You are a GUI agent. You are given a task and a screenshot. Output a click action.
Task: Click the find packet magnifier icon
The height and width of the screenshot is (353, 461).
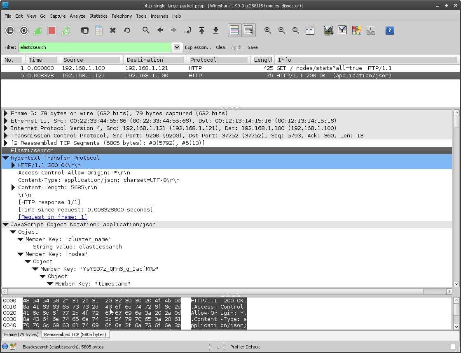[146, 30]
